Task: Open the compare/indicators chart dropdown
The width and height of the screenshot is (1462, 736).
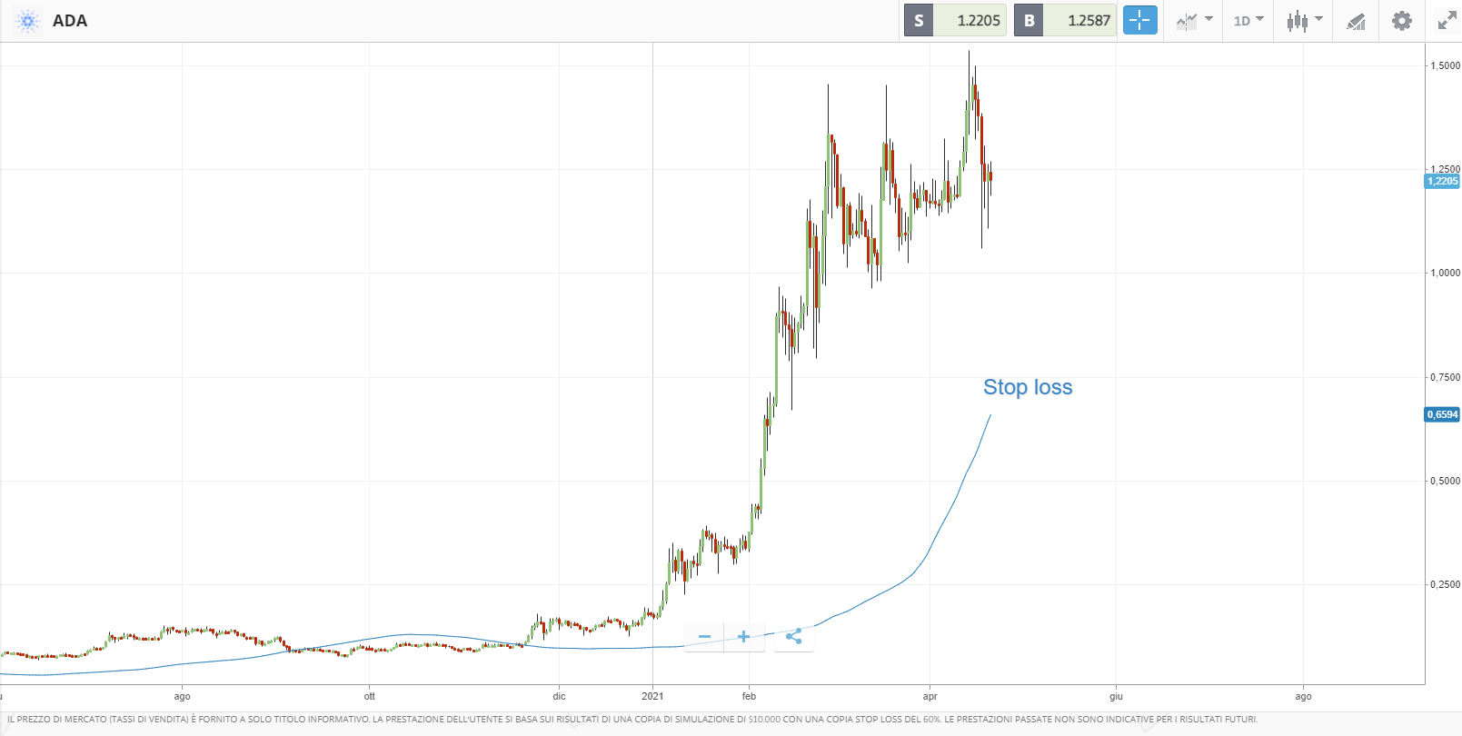Action: tap(1194, 20)
